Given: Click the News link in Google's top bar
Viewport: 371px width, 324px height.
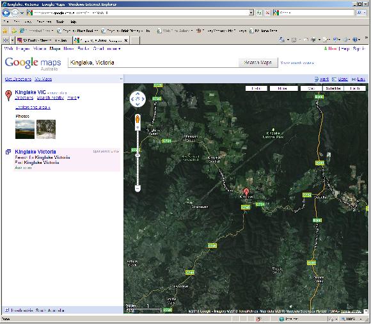Looking at the screenshot, I should coord(68,49).
